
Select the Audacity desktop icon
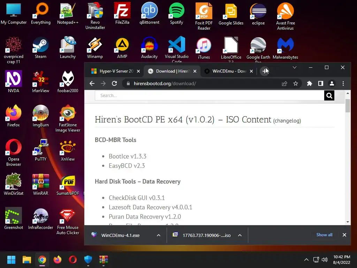[x=149, y=47]
